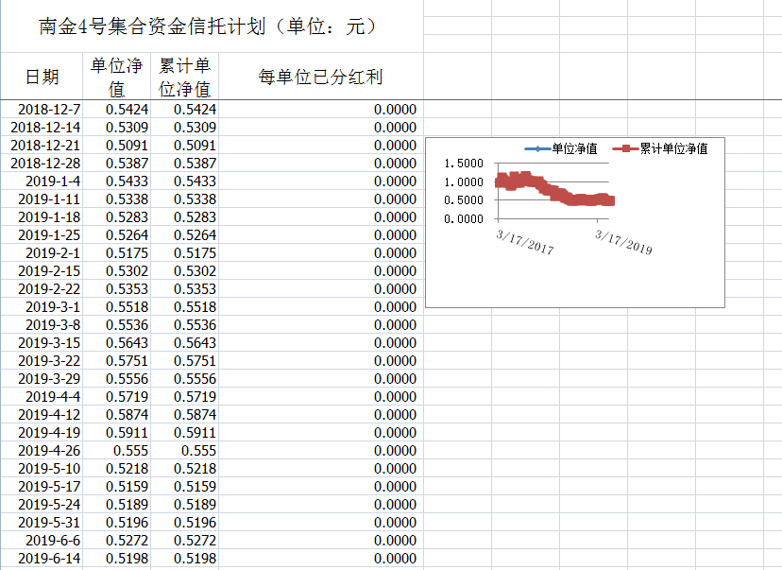Click chart axis label 1.5000
The image size is (782, 570).
464,164
